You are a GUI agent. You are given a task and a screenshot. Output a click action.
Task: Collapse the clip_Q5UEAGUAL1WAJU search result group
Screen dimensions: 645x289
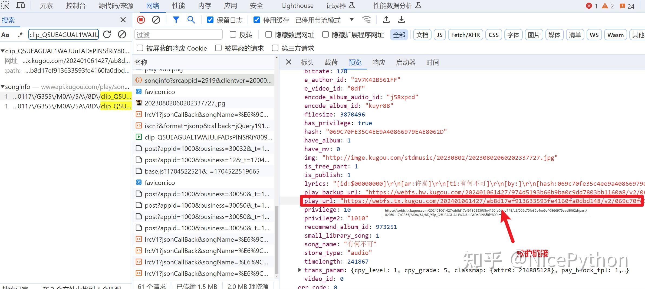coord(3,51)
